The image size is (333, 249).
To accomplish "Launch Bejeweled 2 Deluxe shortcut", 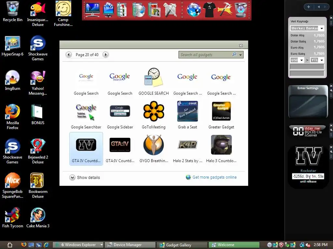I will pos(38,151).
